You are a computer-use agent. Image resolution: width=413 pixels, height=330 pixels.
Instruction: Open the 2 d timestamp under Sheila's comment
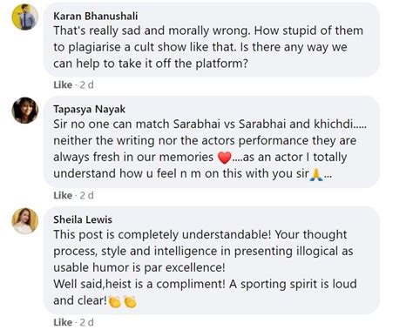click(x=87, y=322)
